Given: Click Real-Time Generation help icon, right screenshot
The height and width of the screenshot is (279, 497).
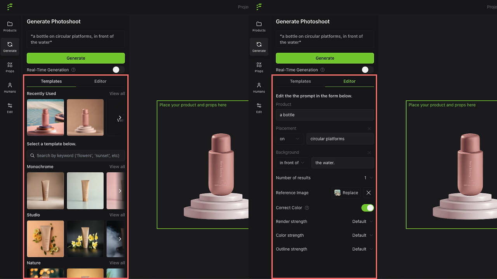Looking at the screenshot, I should [x=323, y=70].
